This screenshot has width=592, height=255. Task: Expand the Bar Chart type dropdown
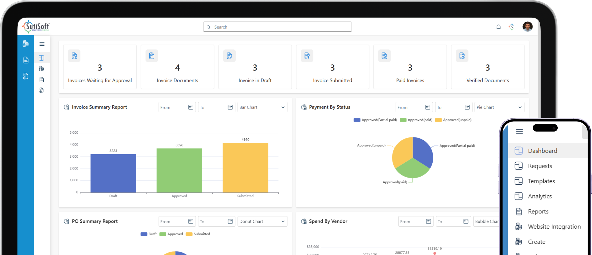coord(262,107)
